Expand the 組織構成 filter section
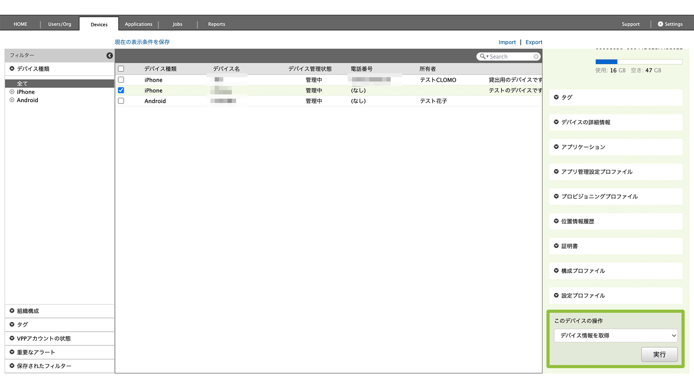Image resolution: width=694 pixels, height=390 pixels. point(28,311)
